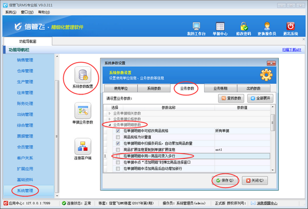Screen dimensions: 308x209
Task: Open 系统参数配置 database icon
Action: pyautogui.click(x=83, y=75)
